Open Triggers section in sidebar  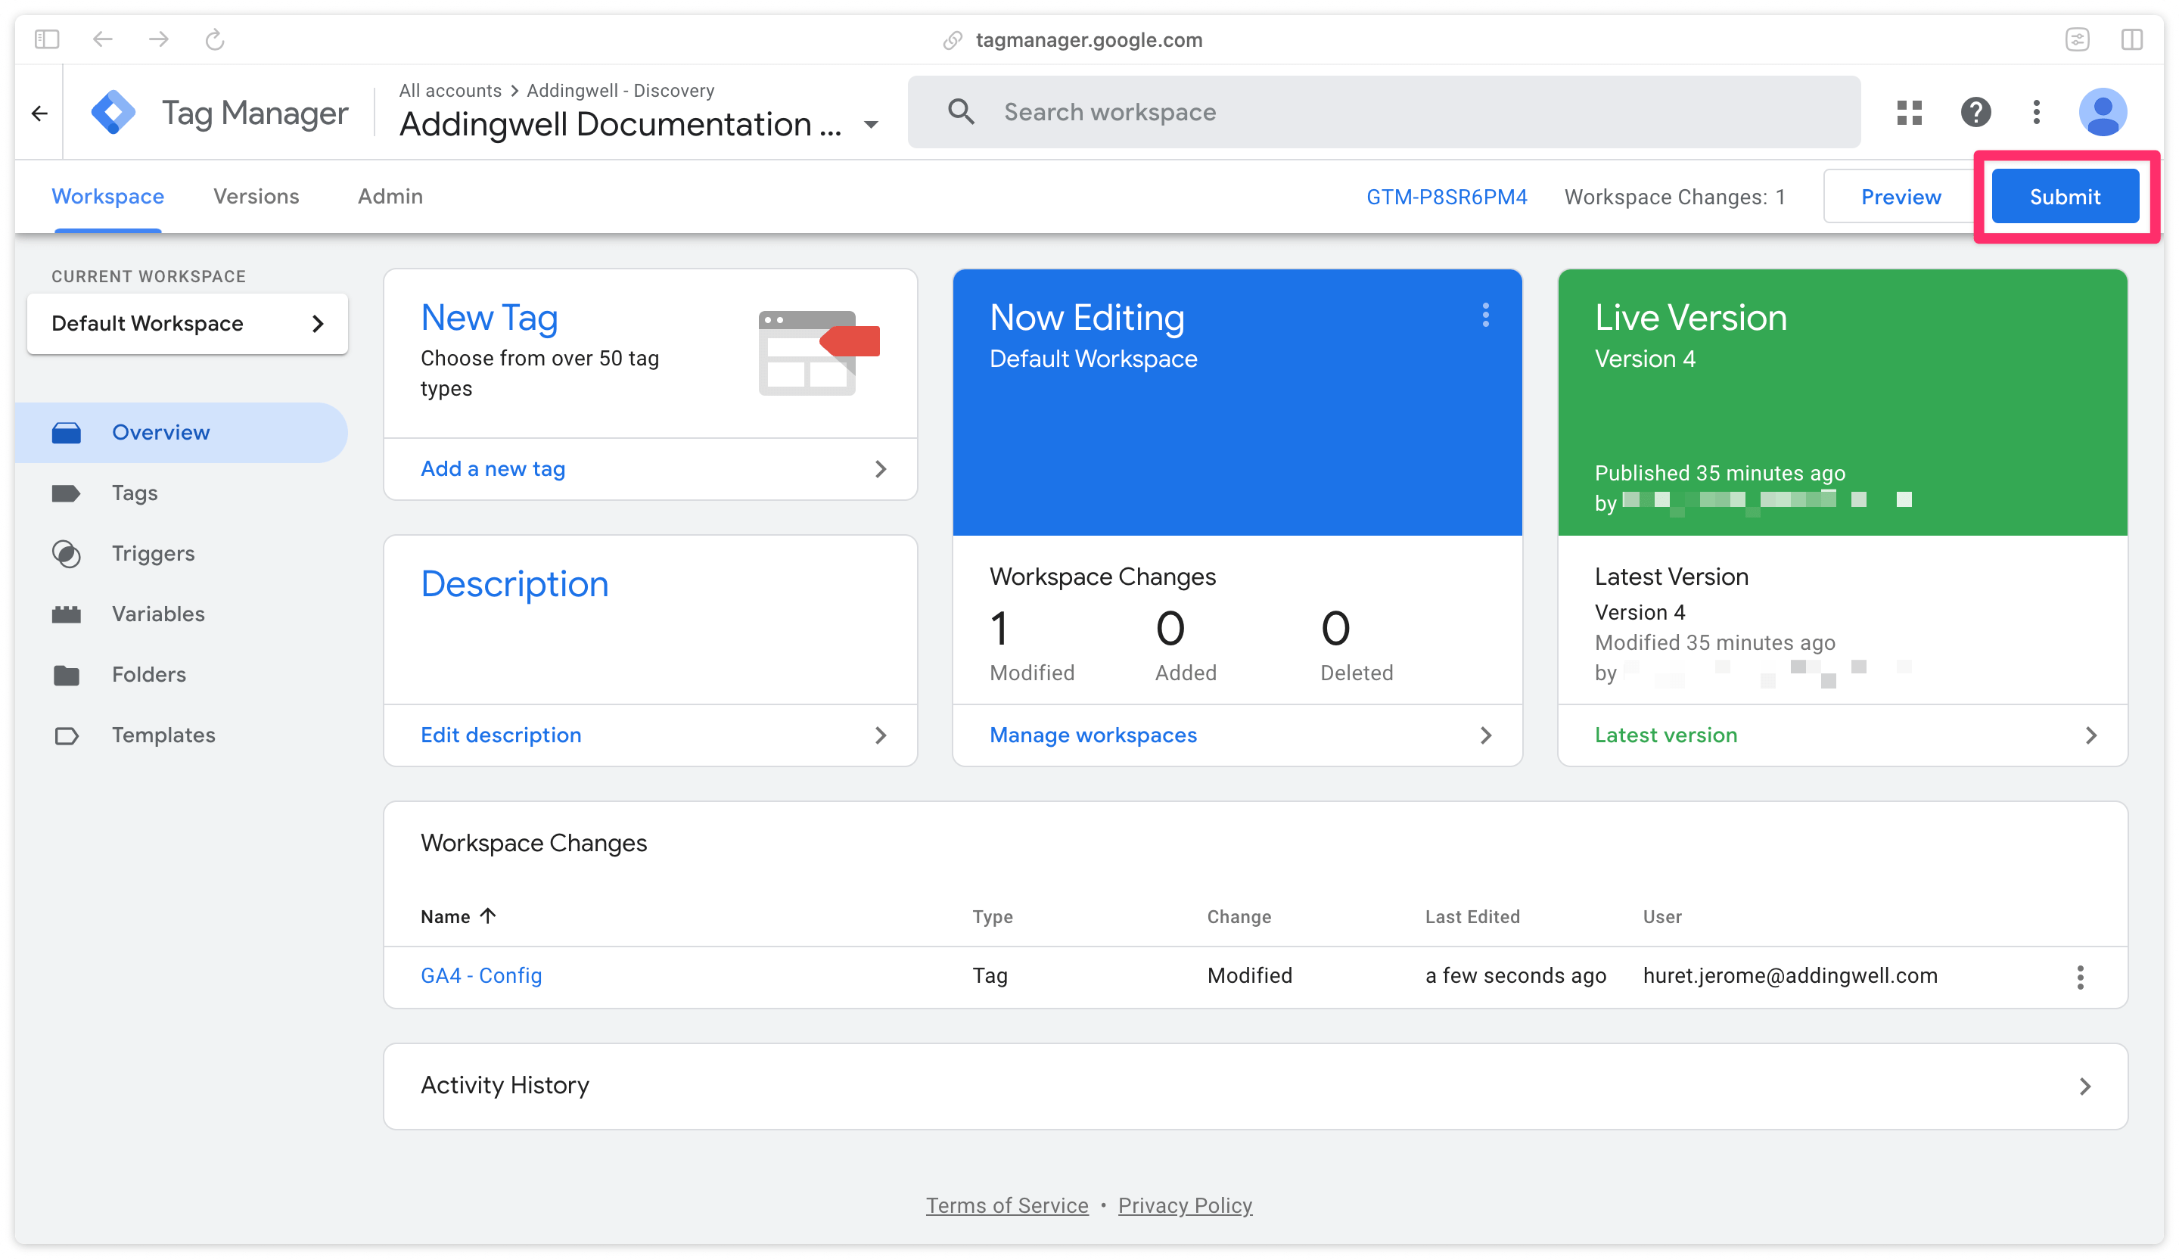coord(151,553)
